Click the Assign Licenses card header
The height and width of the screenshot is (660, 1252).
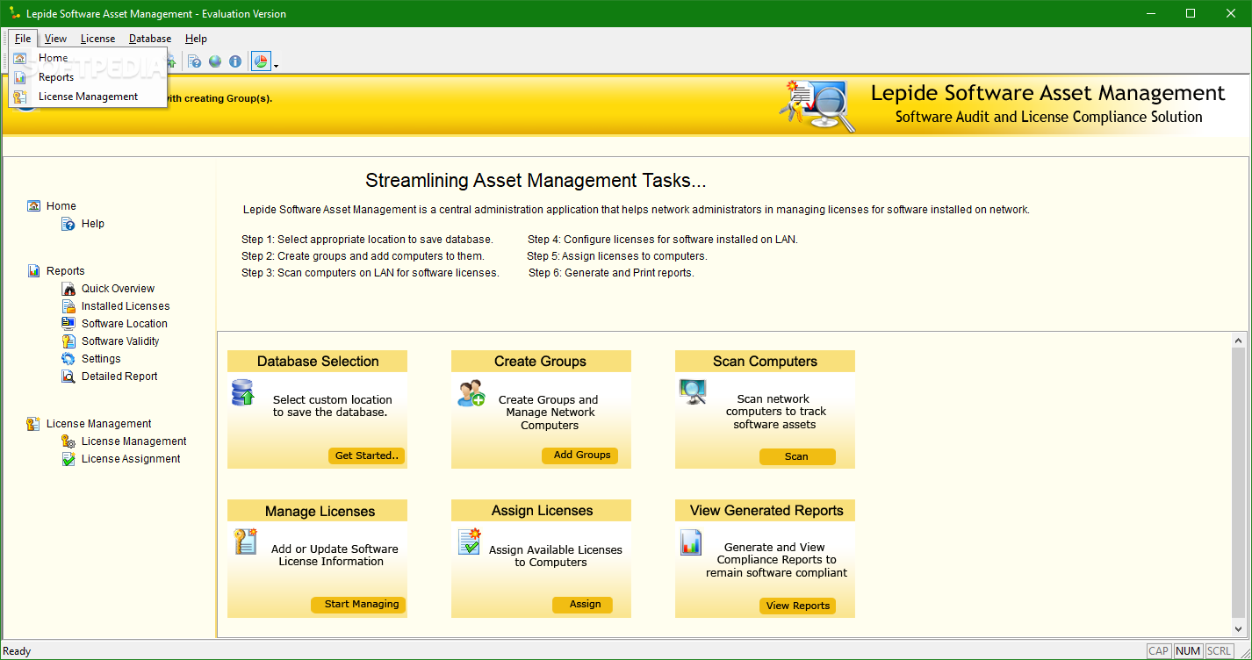[541, 511]
